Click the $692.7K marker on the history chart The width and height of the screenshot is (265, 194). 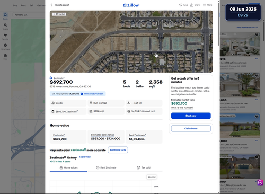pos(152,177)
